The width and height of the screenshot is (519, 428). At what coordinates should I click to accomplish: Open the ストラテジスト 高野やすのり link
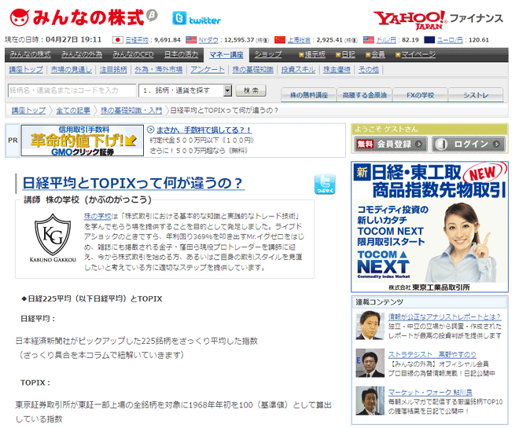pyautogui.click(x=432, y=355)
